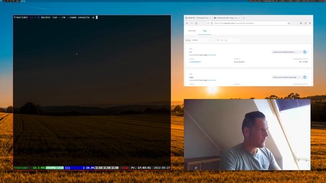
Task: Open the edge tag link
Action: click(x=191, y=77)
